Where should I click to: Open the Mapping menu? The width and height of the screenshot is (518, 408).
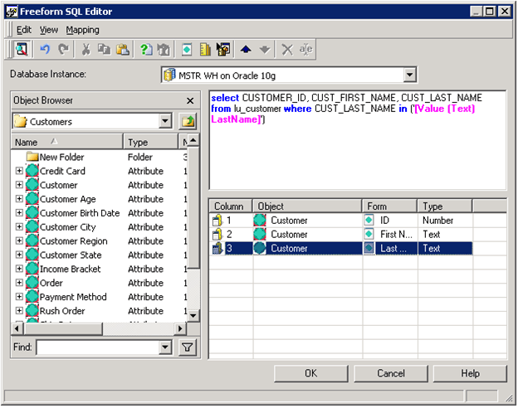point(82,30)
